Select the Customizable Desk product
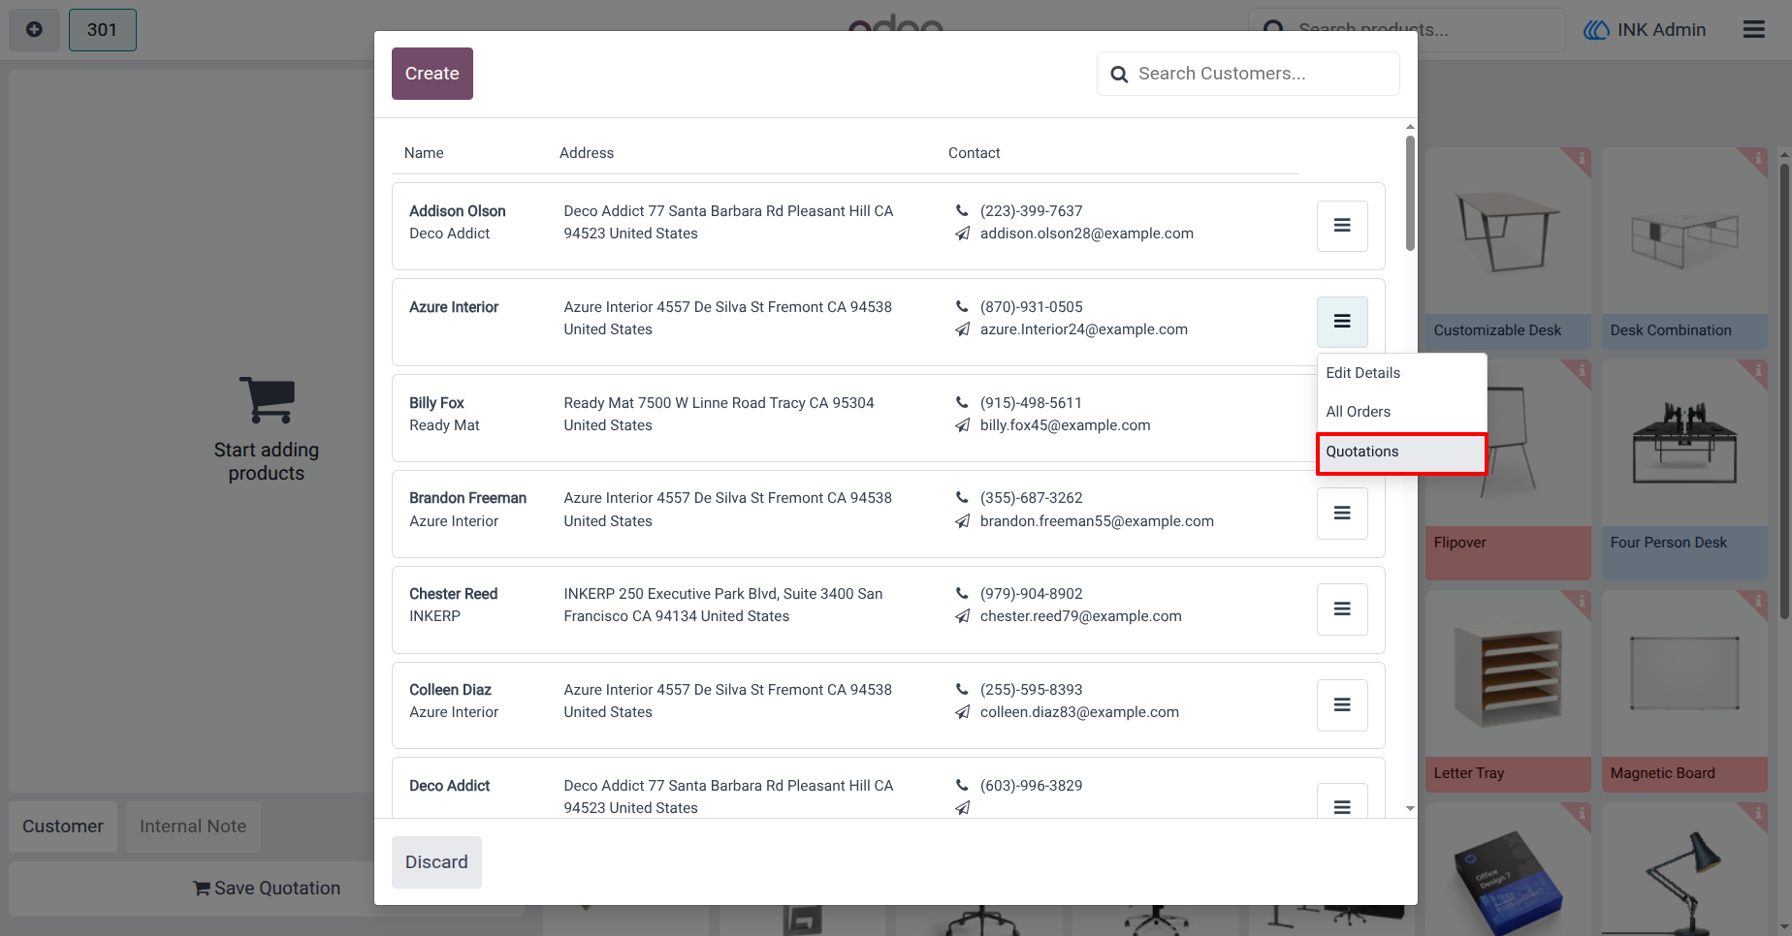The width and height of the screenshot is (1792, 936). click(x=1508, y=248)
